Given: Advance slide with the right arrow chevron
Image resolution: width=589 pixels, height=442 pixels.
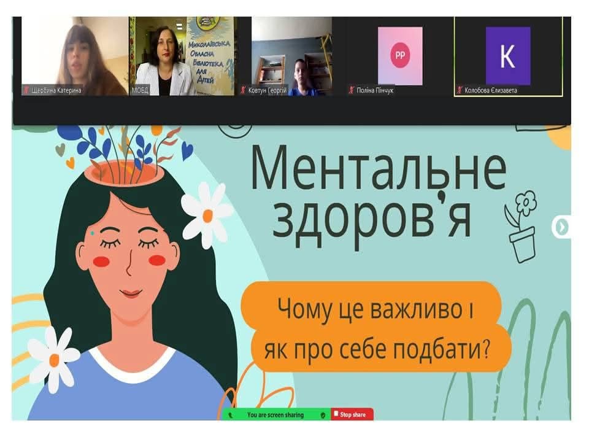Looking at the screenshot, I should (562, 227).
